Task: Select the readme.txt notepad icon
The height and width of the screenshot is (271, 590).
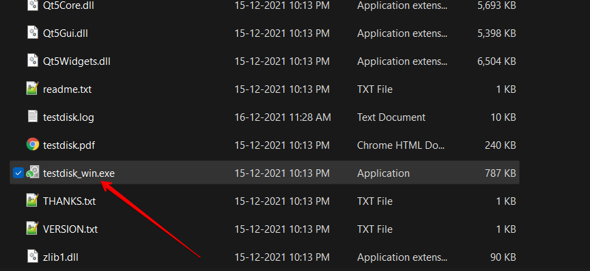Action: tap(33, 89)
